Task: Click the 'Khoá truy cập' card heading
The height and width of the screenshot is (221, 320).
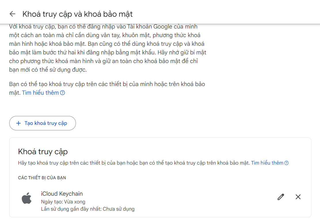Action: [x=43, y=152]
